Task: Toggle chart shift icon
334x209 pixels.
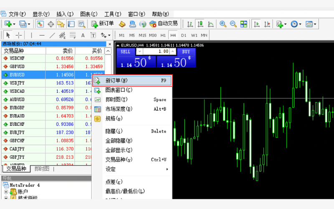Action: (x=267, y=24)
